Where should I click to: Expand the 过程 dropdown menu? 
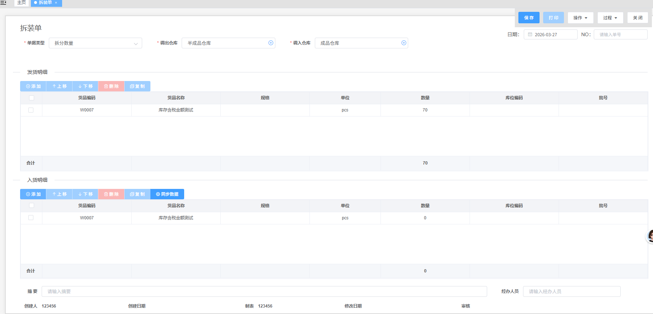(610, 18)
